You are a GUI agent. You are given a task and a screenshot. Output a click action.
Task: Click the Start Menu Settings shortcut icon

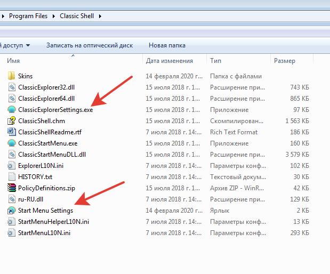12,211
